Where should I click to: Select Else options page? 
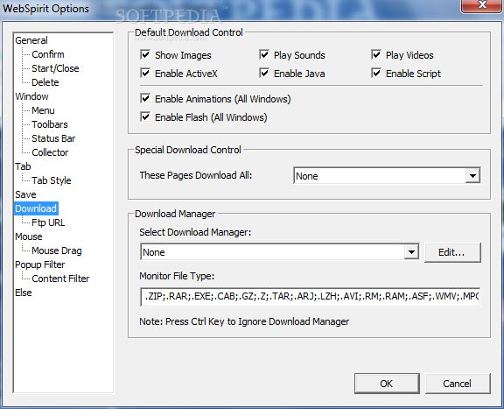pos(24,293)
